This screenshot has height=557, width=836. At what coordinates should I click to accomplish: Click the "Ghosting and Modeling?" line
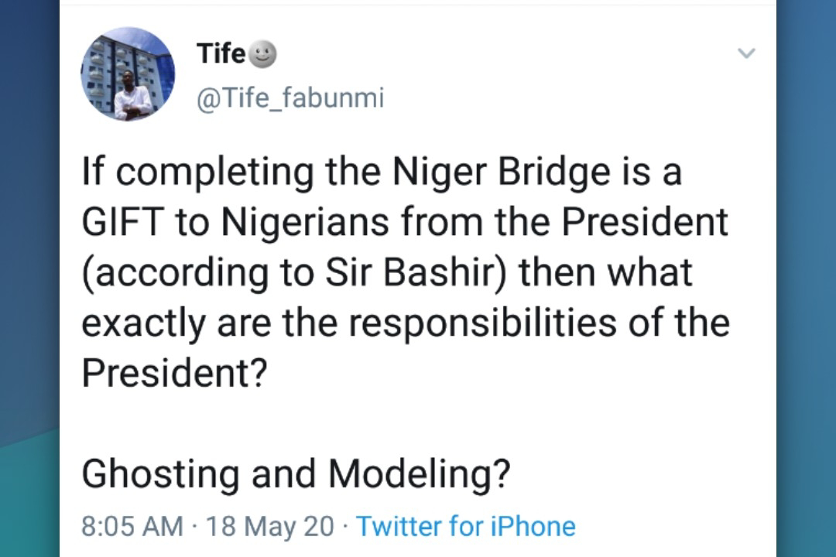(296, 474)
